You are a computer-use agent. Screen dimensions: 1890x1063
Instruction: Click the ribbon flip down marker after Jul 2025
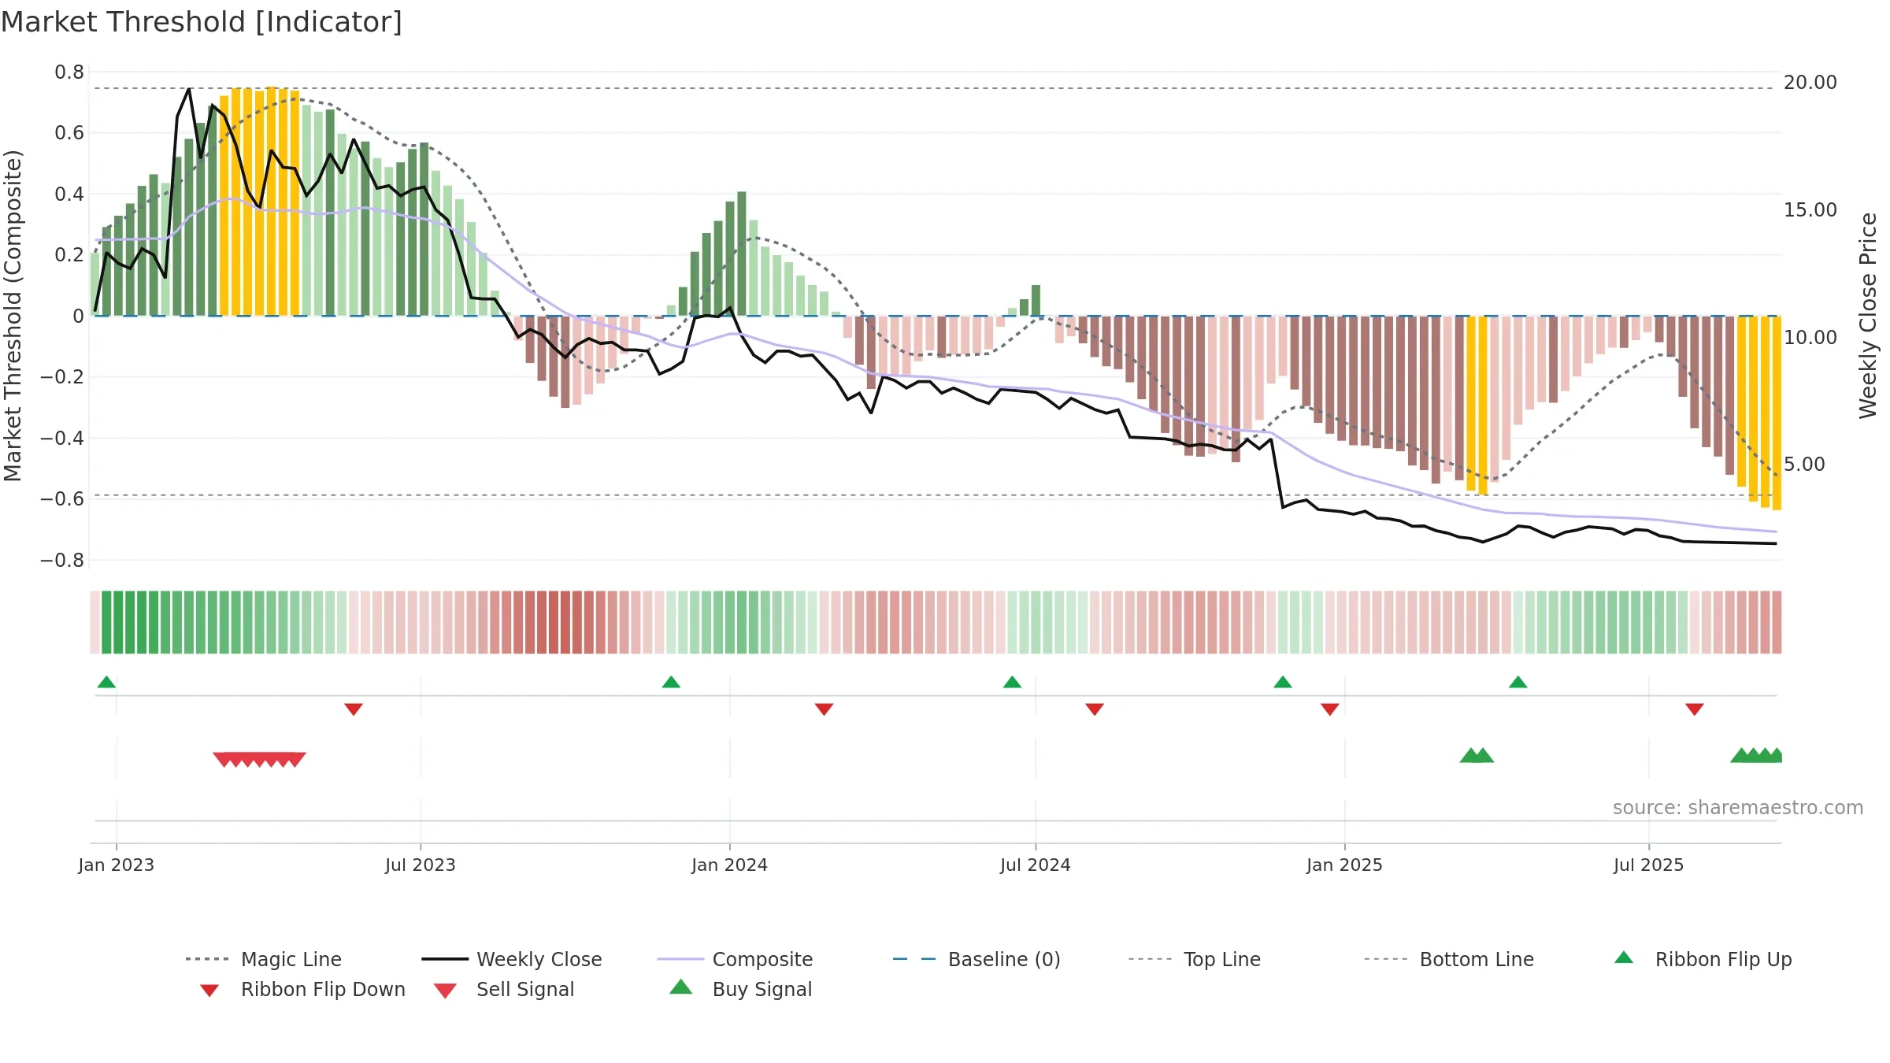tap(1695, 709)
